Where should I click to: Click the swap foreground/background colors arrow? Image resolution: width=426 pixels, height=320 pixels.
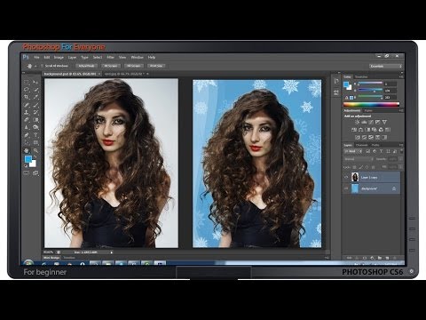[35, 157]
